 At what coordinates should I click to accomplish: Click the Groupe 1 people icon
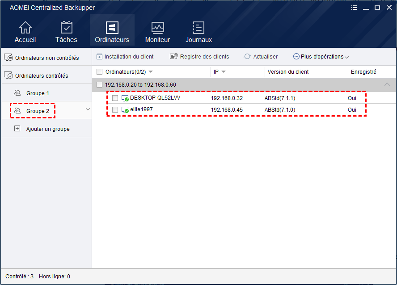(17, 93)
